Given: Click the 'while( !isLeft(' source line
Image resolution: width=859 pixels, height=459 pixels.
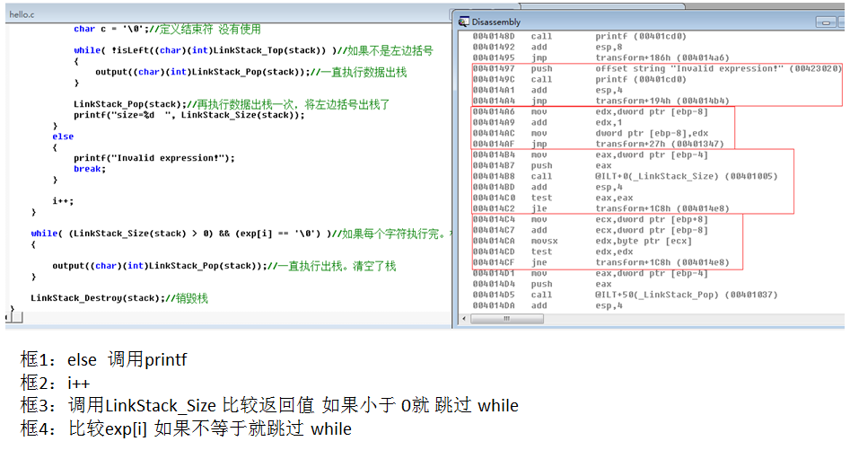Looking at the screenshot, I should 253,50.
